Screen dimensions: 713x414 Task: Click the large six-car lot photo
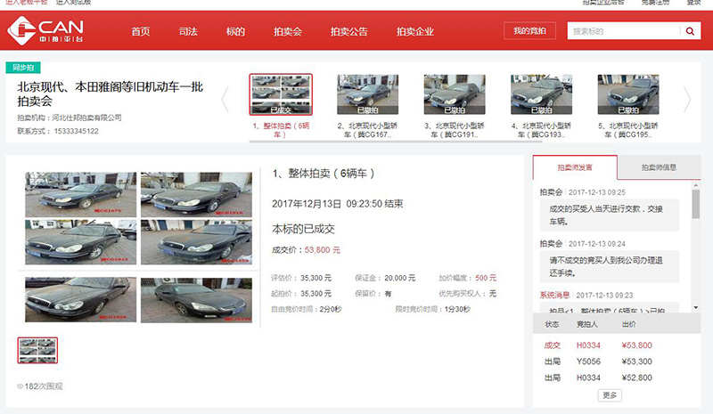[x=138, y=248]
